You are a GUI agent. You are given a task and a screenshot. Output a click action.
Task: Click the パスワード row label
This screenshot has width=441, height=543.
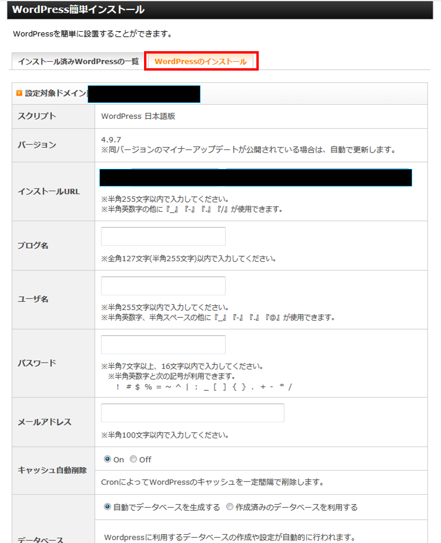coord(37,363)
